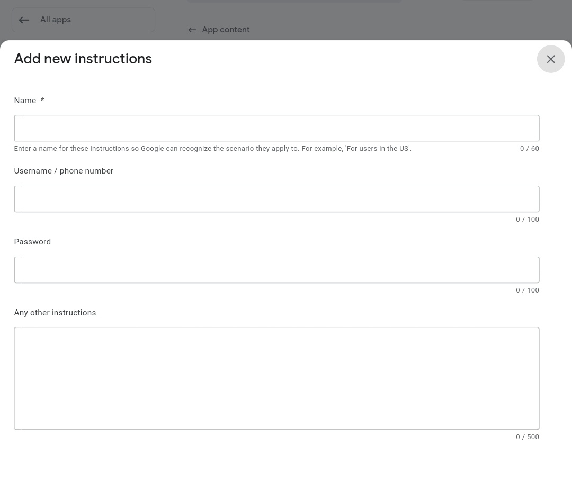Image resolution: width=572 pixels, height=483 pixels.
Task: Click the required asterisk next to Name
Action: tap(42, 101)
